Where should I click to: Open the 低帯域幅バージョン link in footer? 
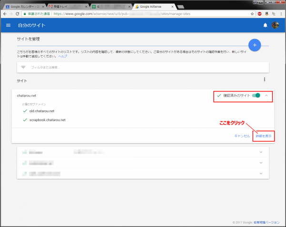point(266,222)
